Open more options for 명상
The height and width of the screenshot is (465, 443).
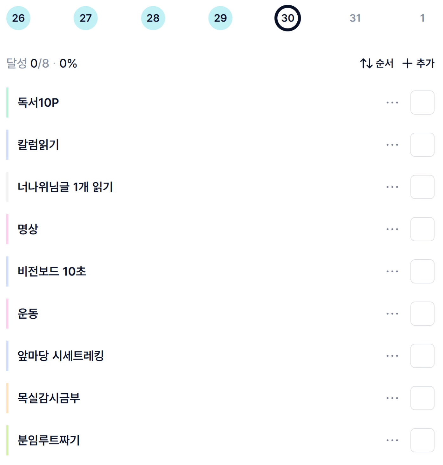point(392,229)
